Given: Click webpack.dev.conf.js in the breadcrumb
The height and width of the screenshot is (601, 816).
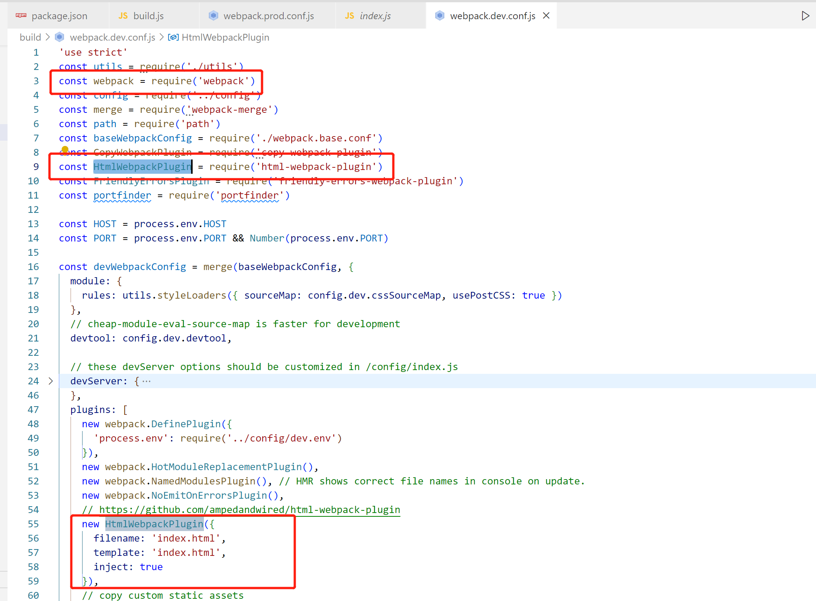Looking at the screenshot, I should tap(112, 37).
